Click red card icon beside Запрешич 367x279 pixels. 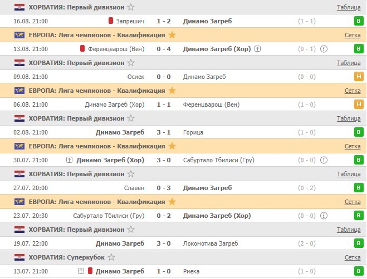coord(111,21)
